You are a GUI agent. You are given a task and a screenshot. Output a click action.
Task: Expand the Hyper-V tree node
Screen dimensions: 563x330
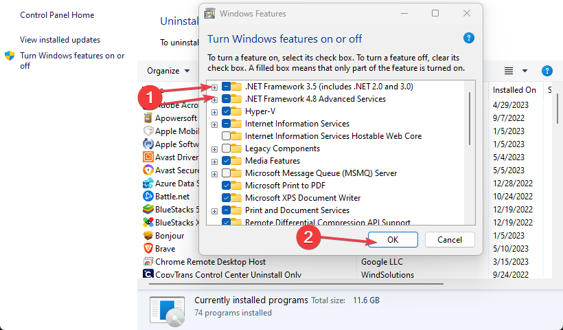click(x=214, y=112)
